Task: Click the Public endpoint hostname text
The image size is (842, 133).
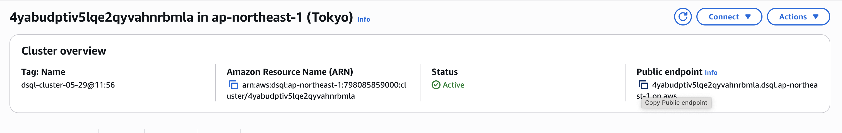Action: point(734,85)
